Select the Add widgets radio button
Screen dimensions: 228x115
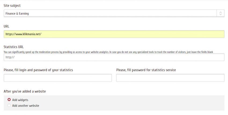[9, 100]
